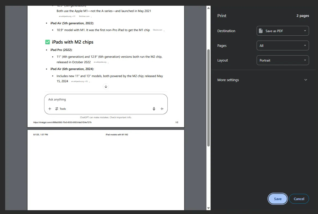Open the Layout dropdown set to Portrait
The height and width of the screenshot is (214, 318).
[x=283, y=60]
